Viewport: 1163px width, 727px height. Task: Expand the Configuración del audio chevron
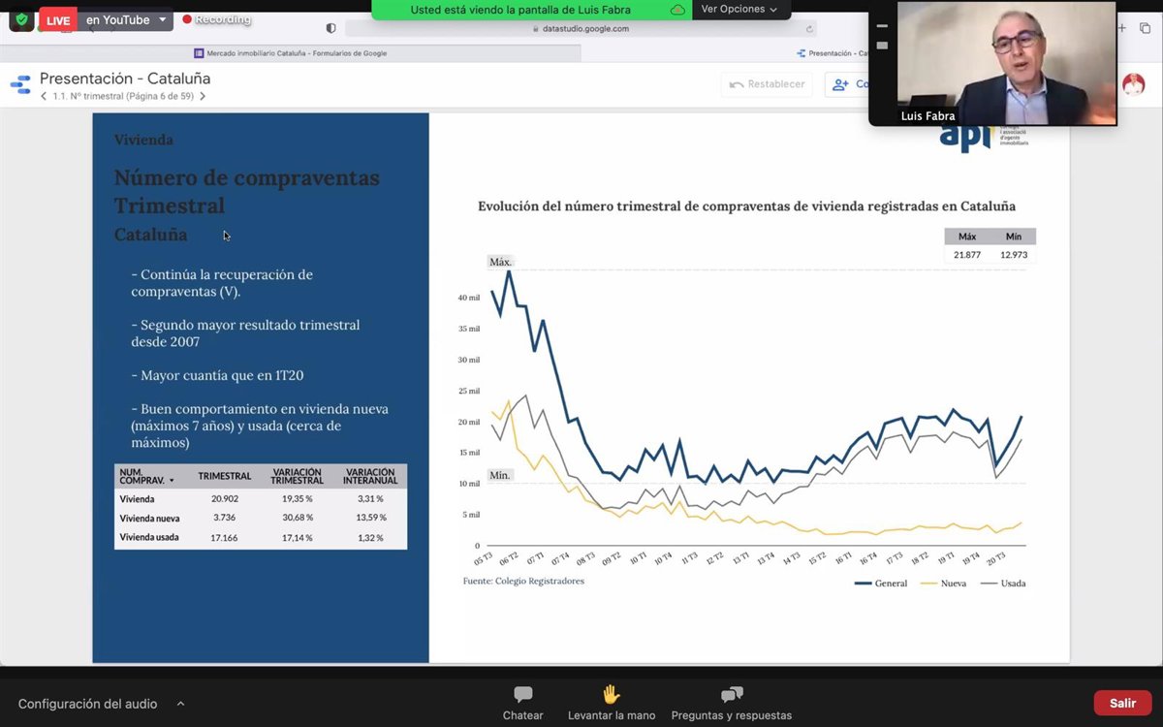(180, 704)
